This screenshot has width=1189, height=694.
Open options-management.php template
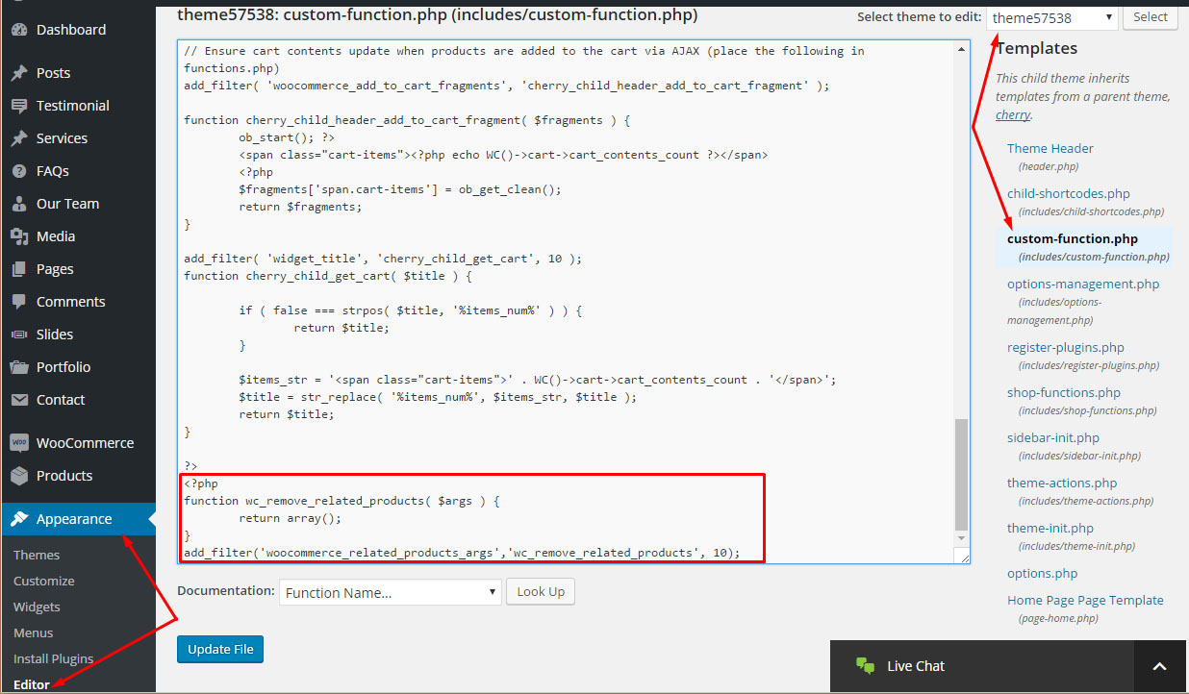(x=1083, y=284)
